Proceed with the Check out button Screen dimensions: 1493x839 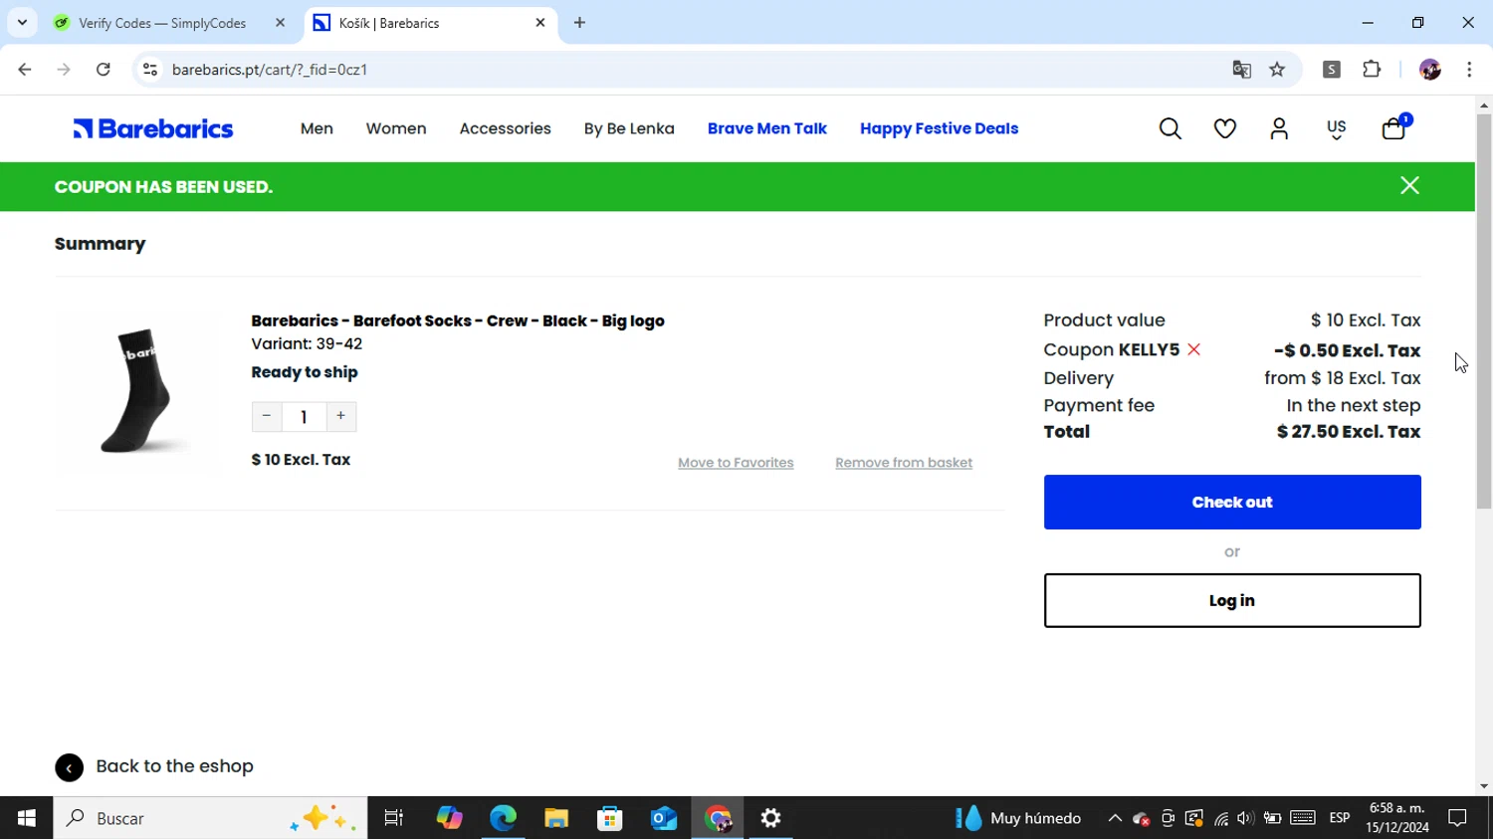tap(1232, 502)
